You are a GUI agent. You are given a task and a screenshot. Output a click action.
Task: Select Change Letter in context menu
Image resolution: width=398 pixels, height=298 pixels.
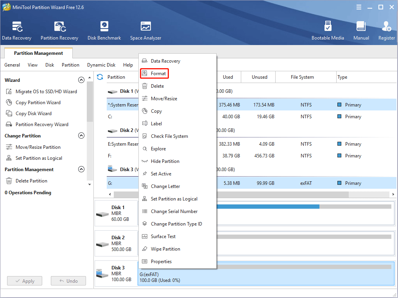pyautogui.click(x=177, y=186)
